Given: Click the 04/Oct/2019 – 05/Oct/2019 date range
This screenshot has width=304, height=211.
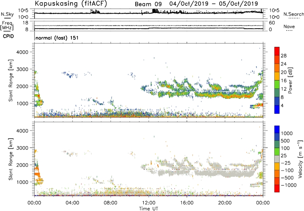Looking at the screenshot, I should click(214, 4).
